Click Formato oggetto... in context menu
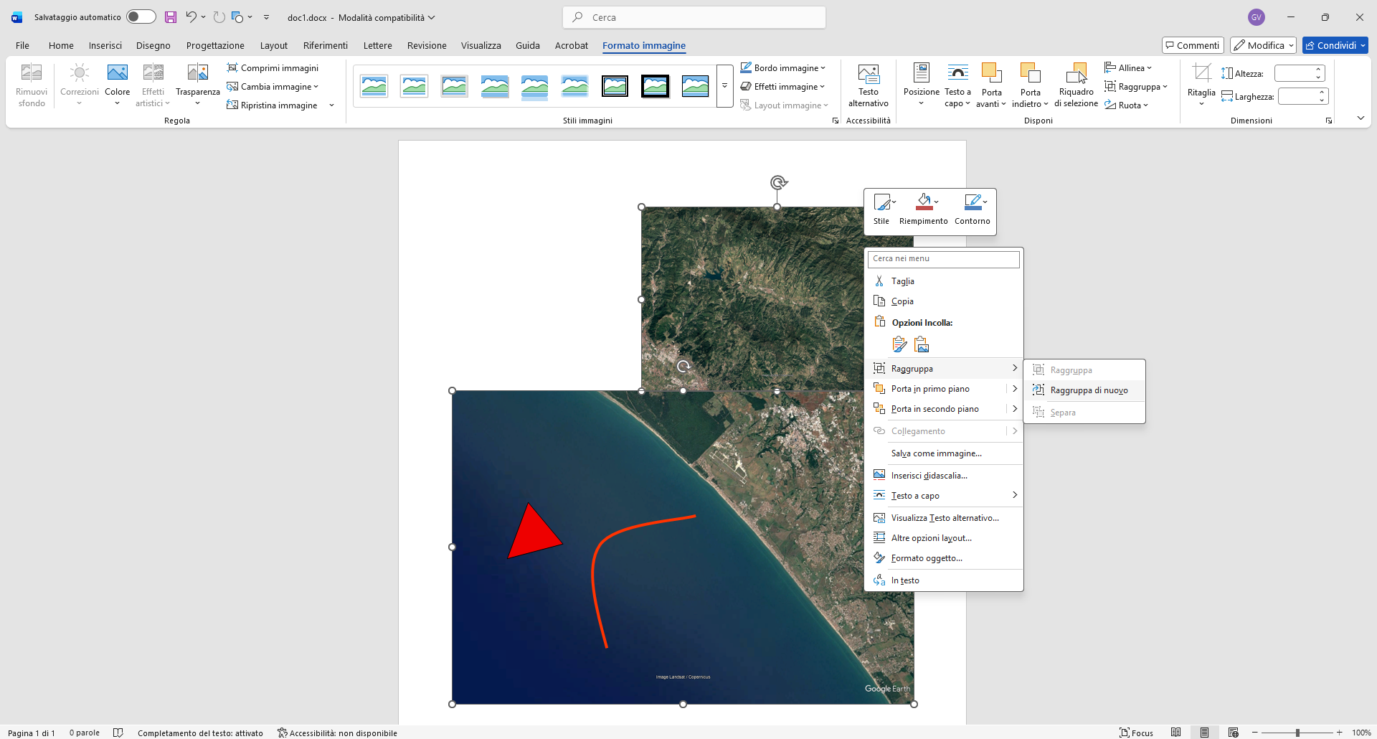The image size is (1377, 739). pos(944,558)
